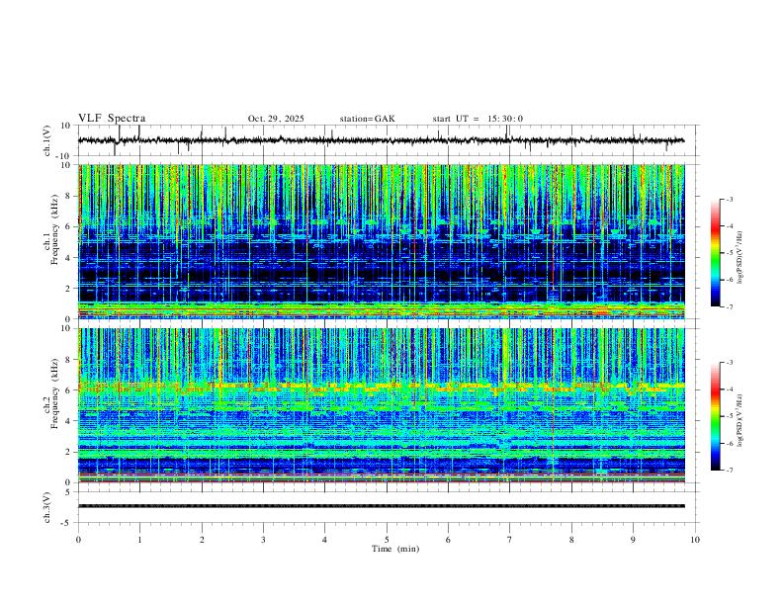Click the time-axis tick label "0"
The image size is (783, 605).
tap(78, 540)
